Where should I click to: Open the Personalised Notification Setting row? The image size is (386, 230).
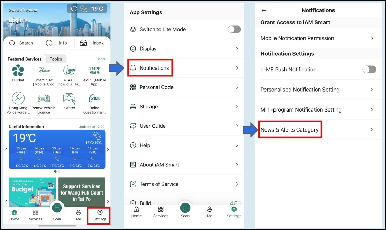317,90
